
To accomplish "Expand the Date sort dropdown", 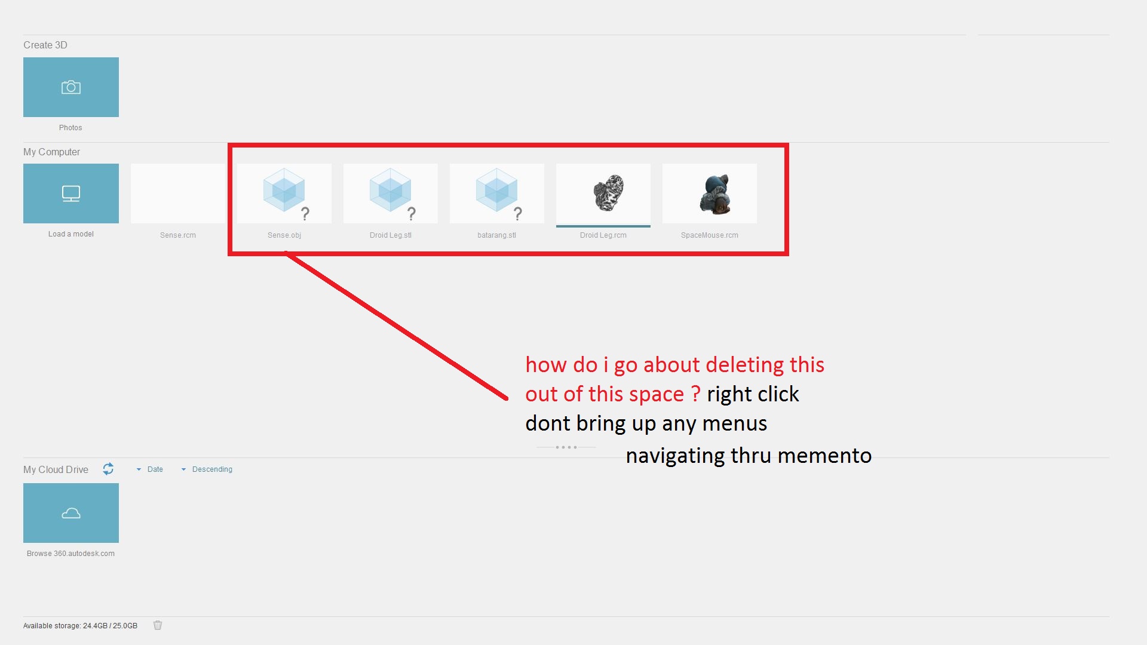I will click(x=151, y=469).
